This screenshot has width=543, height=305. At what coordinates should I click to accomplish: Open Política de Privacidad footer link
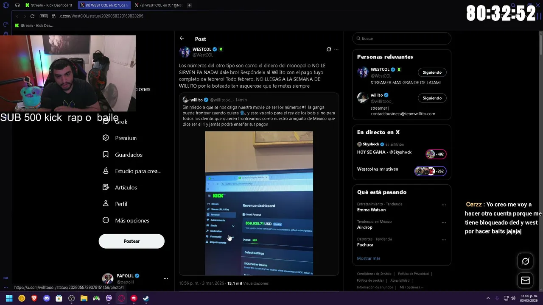click(413, 274)
